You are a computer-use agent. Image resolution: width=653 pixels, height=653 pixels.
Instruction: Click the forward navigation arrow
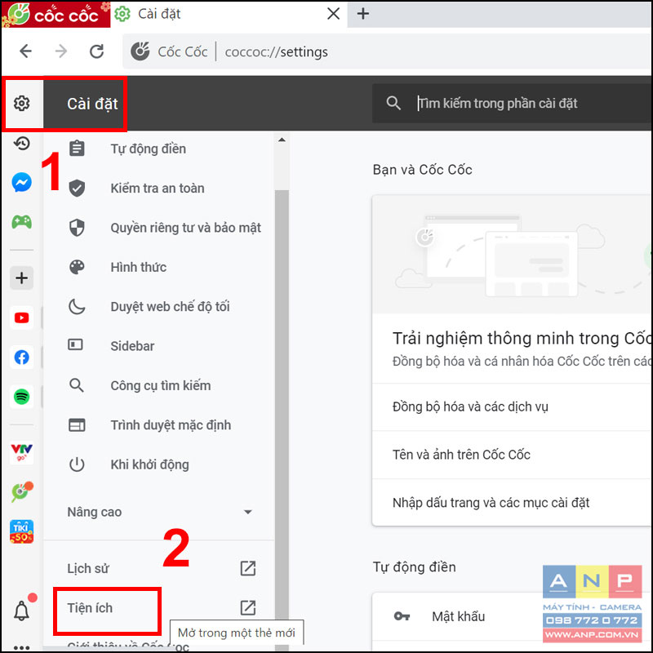point(61,51)
